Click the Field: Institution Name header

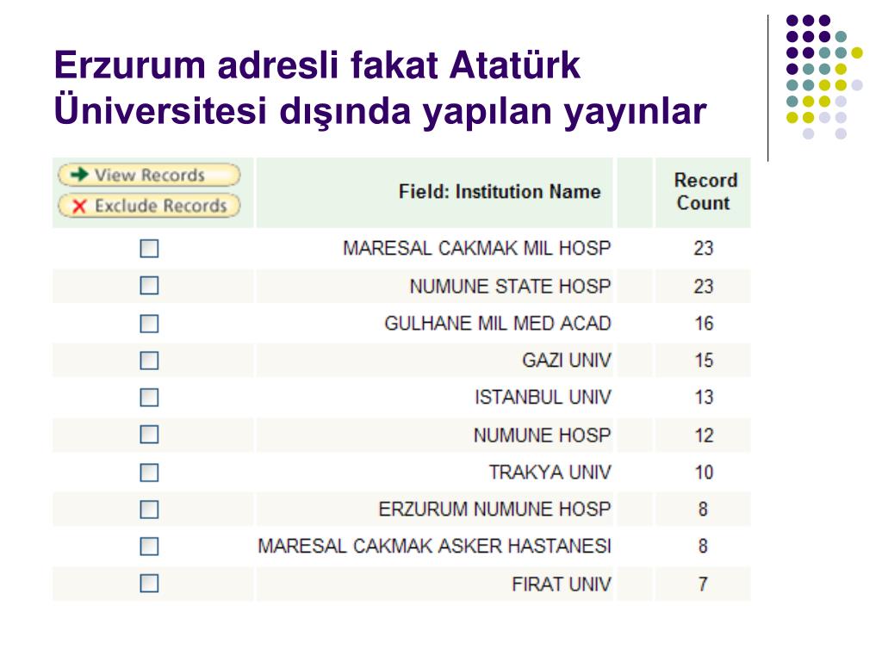point(500,192)
